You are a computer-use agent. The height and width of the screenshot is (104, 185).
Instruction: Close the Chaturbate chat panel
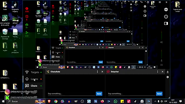click(102, 72)
